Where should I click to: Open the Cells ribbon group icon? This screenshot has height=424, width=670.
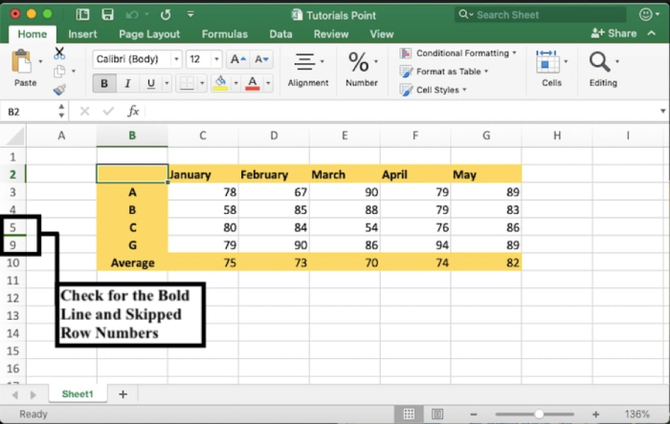coord(551,65)
